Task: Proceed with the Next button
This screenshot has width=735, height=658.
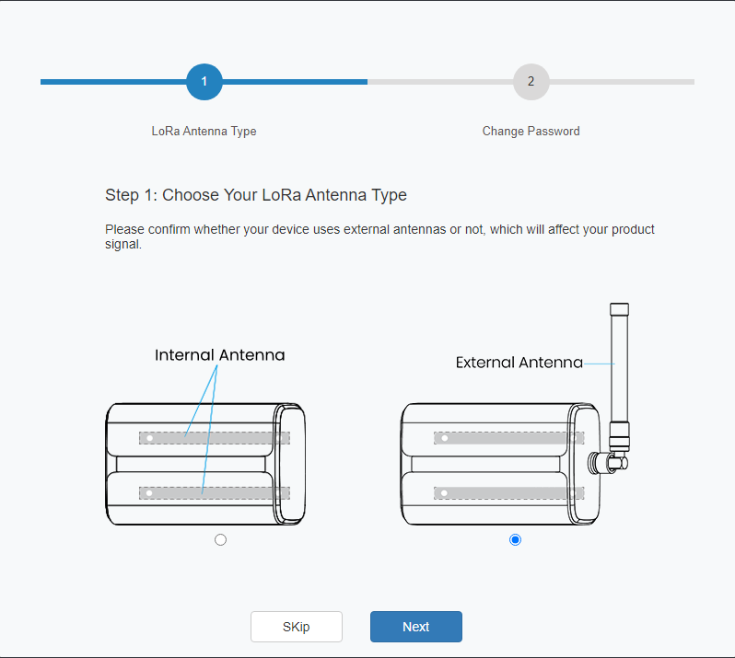Action: tap(415, 627)
